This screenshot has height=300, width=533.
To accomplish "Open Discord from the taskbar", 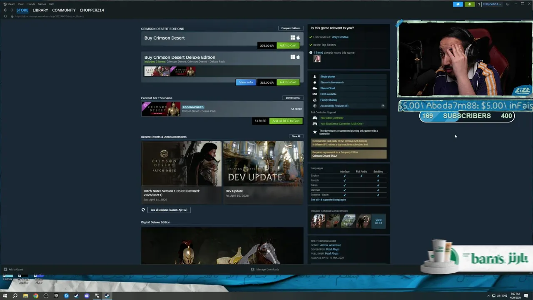I will (x=87, y=296).
